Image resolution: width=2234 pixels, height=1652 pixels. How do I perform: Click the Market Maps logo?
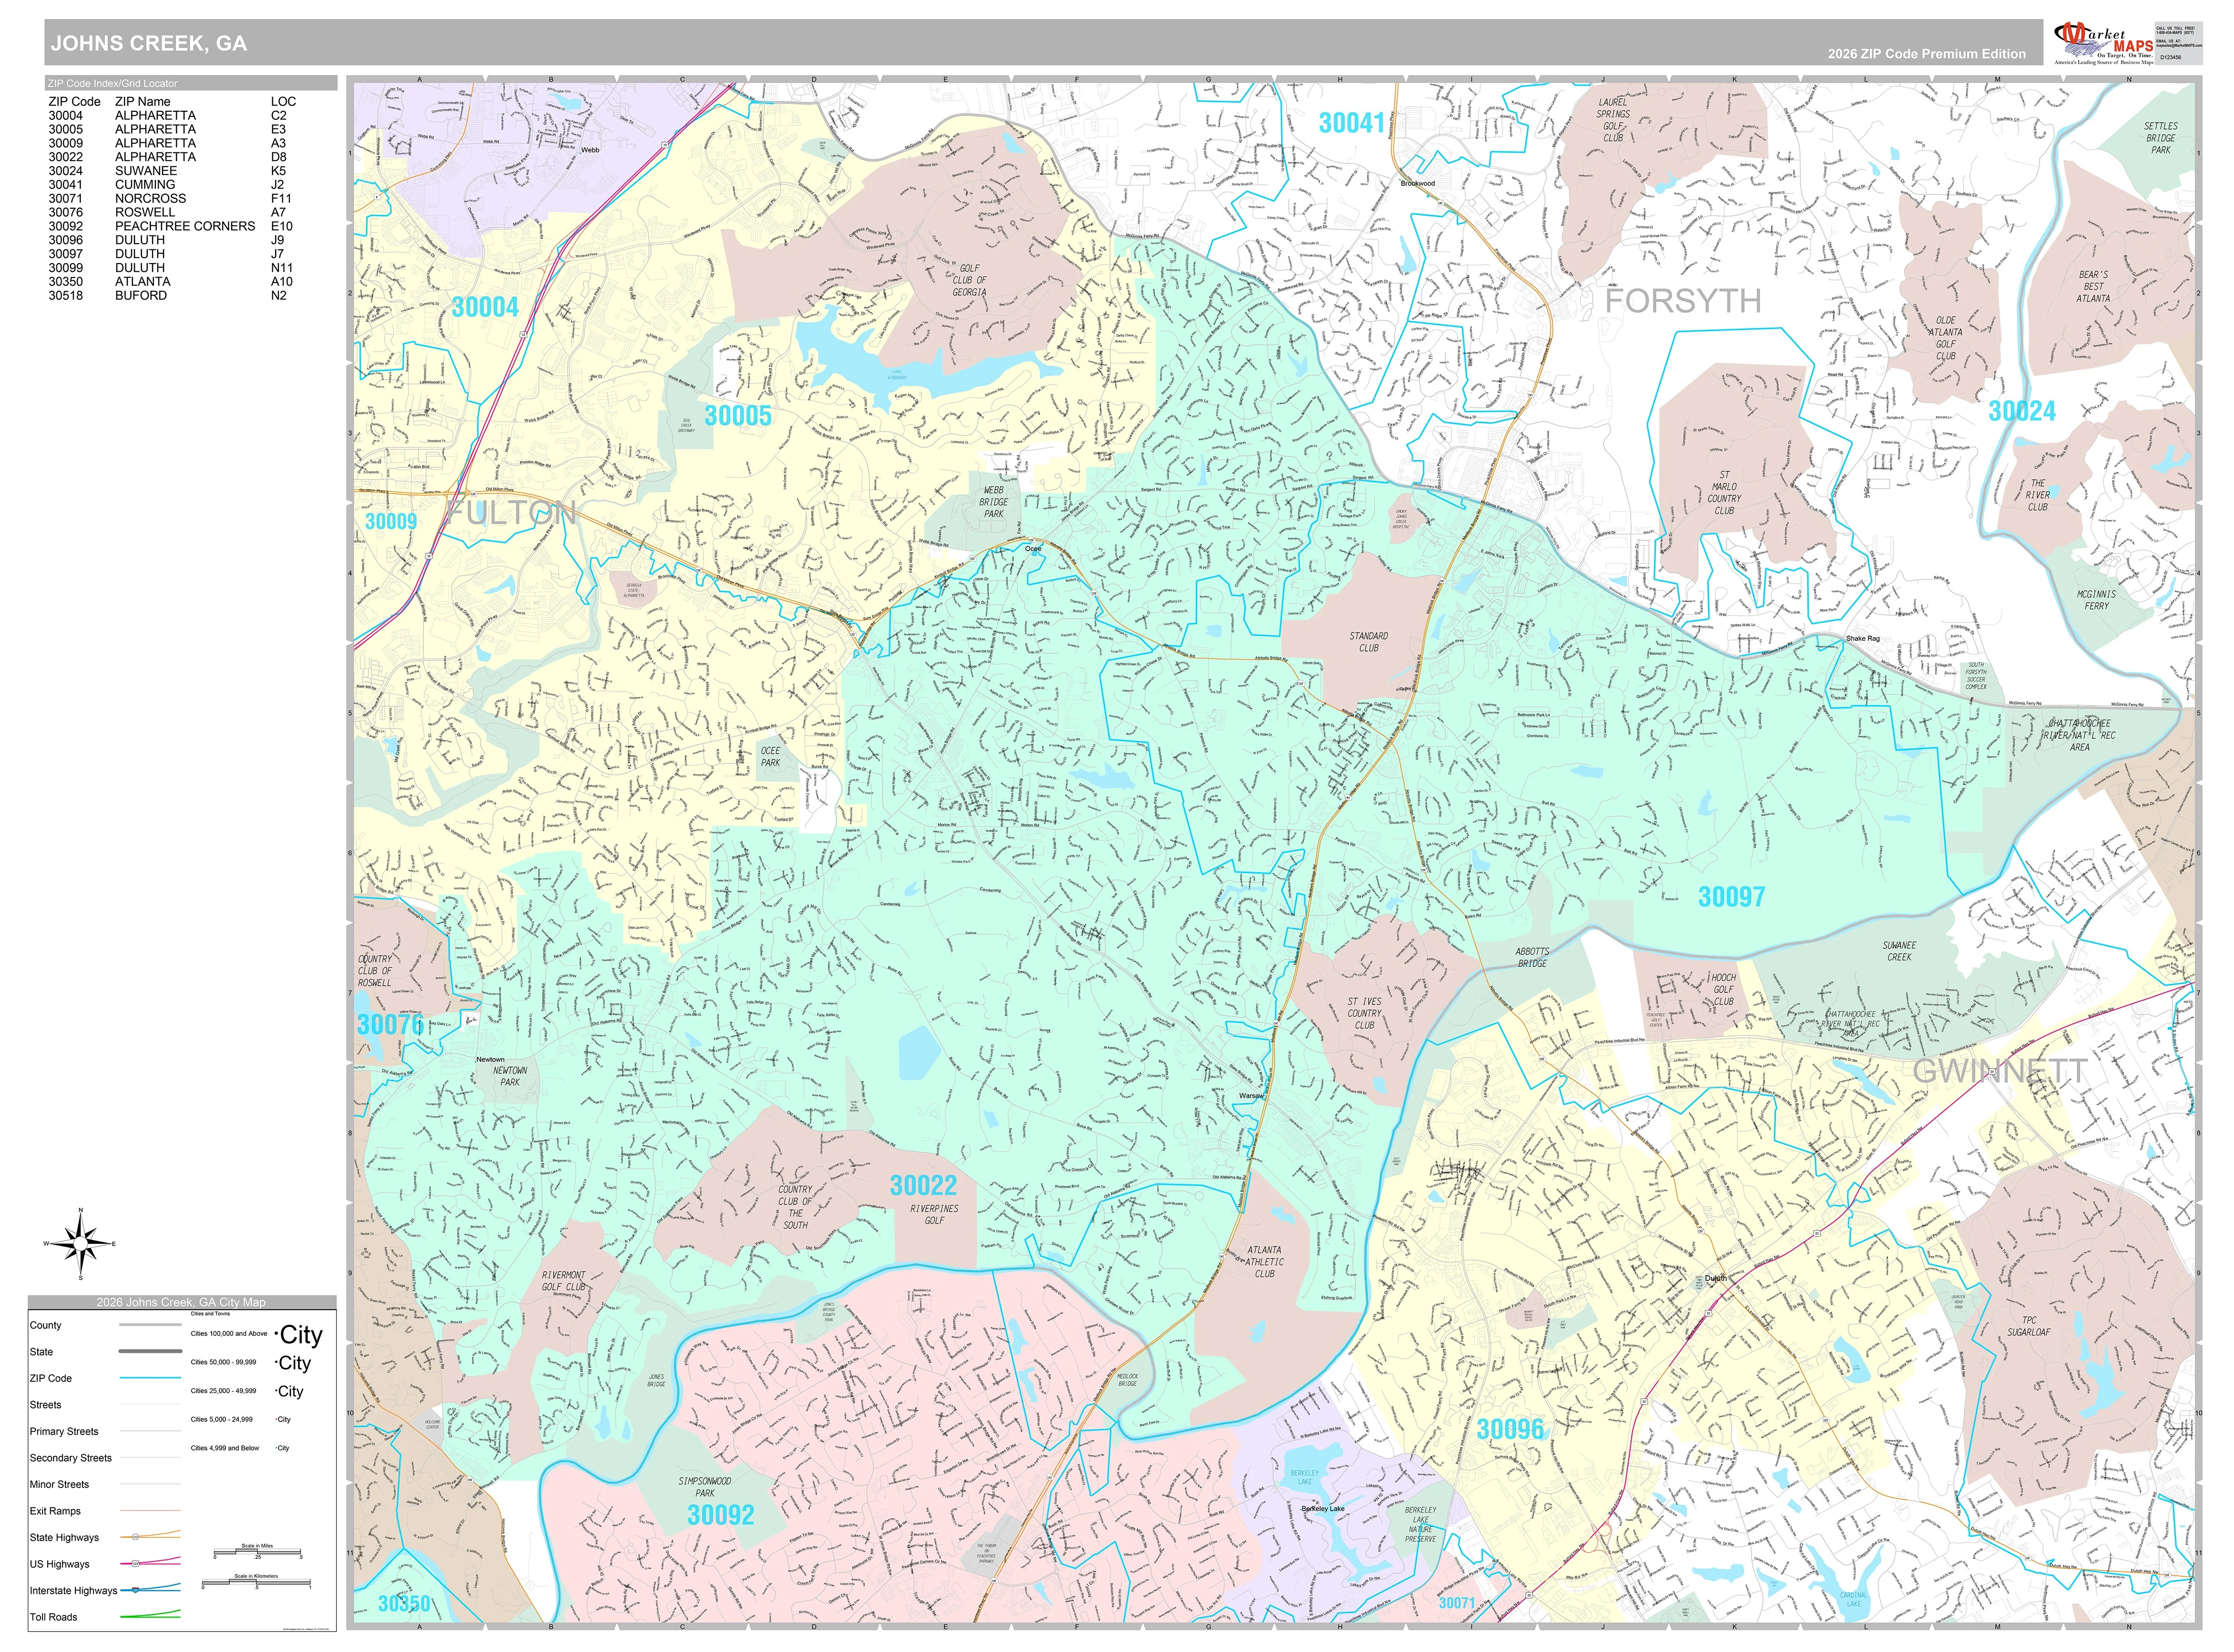tap(2102, 42)
